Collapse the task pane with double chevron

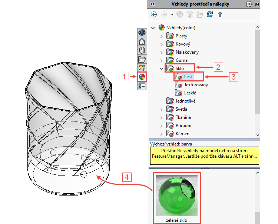(153, 4)
